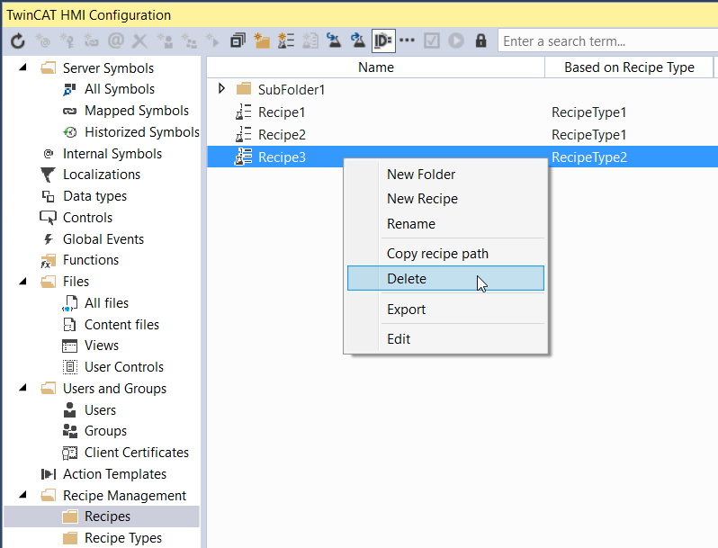This screenshot has height=548, width=718.
Task: Click Delete in the context menu
Action: [x=445, y=278]
